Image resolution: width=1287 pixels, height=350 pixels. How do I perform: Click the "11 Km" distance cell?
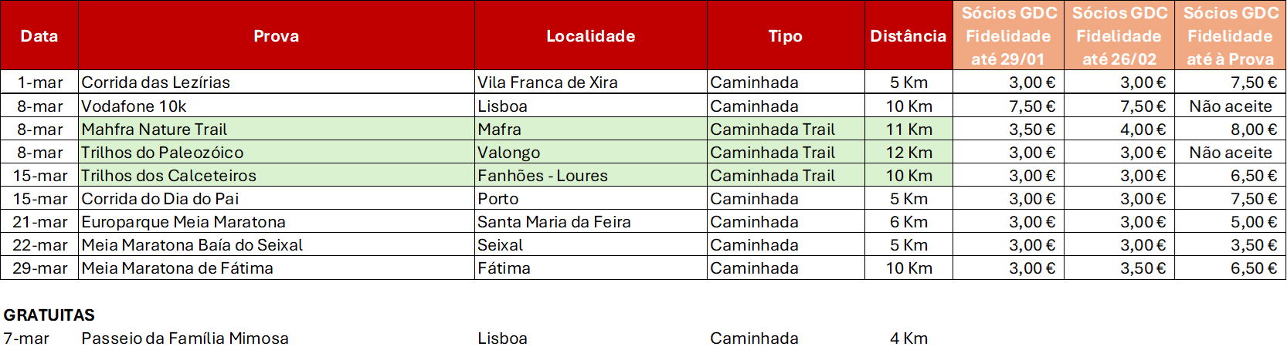[908, 130]
